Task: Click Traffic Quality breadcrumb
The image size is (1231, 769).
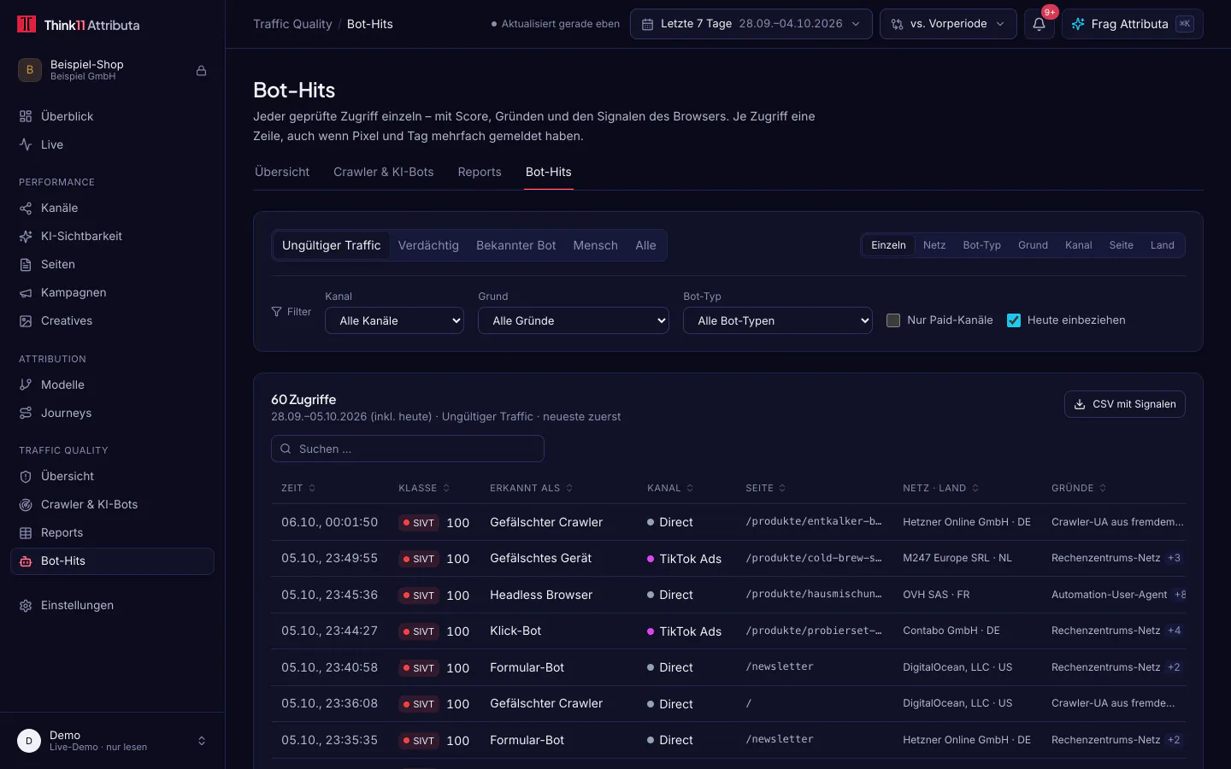Action: [292, 24]
